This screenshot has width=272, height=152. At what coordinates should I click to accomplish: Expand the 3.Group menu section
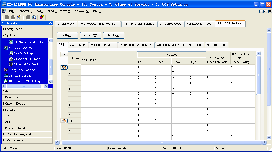27,91
